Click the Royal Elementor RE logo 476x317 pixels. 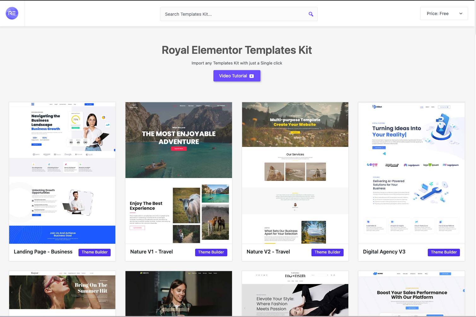point(12,13)
